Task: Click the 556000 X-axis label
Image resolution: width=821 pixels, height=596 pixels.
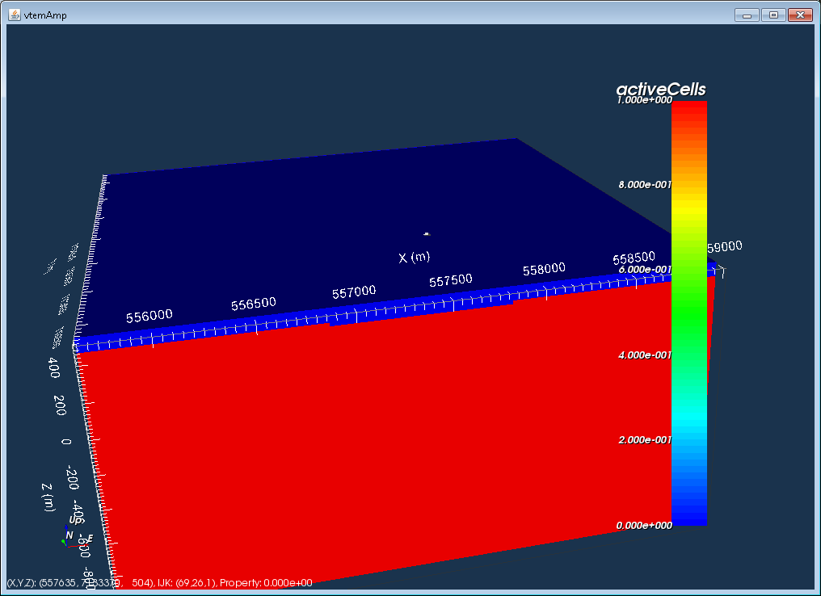Action: (149, 316)
